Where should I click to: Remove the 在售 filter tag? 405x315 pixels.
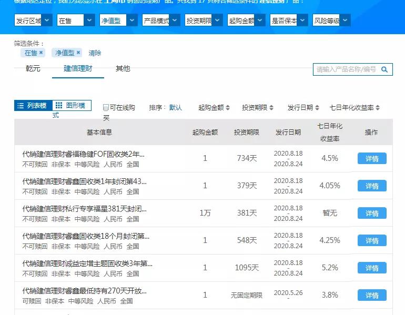coord(41,53)
